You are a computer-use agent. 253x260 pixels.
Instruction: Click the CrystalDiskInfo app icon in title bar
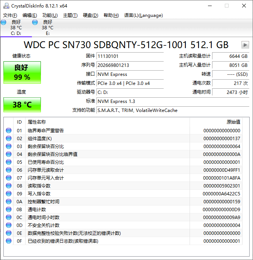(6, 6)
